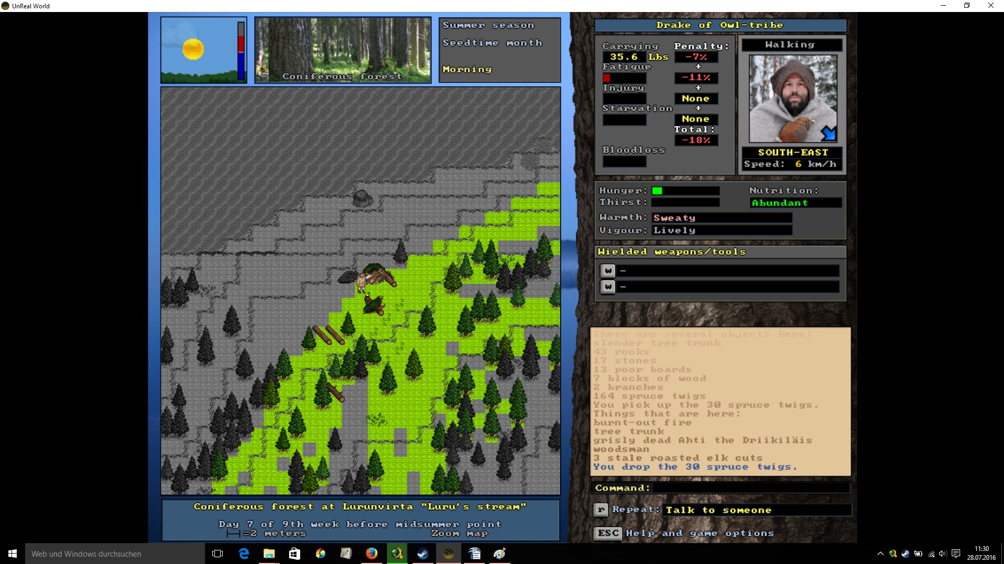This screenshot has width=1004, height=564.
Task: Click the south-east direction arrow on portrait
Action: [828, 134]
